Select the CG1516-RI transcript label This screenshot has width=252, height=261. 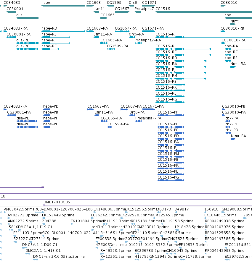tap(166, 46)
